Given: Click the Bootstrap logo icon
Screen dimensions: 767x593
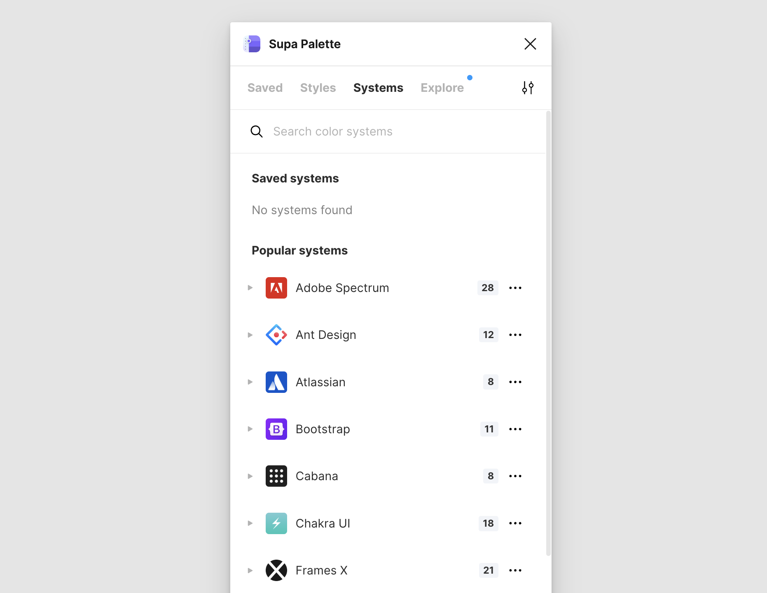Looking at the screenshot, I should [x=276, y=429].
